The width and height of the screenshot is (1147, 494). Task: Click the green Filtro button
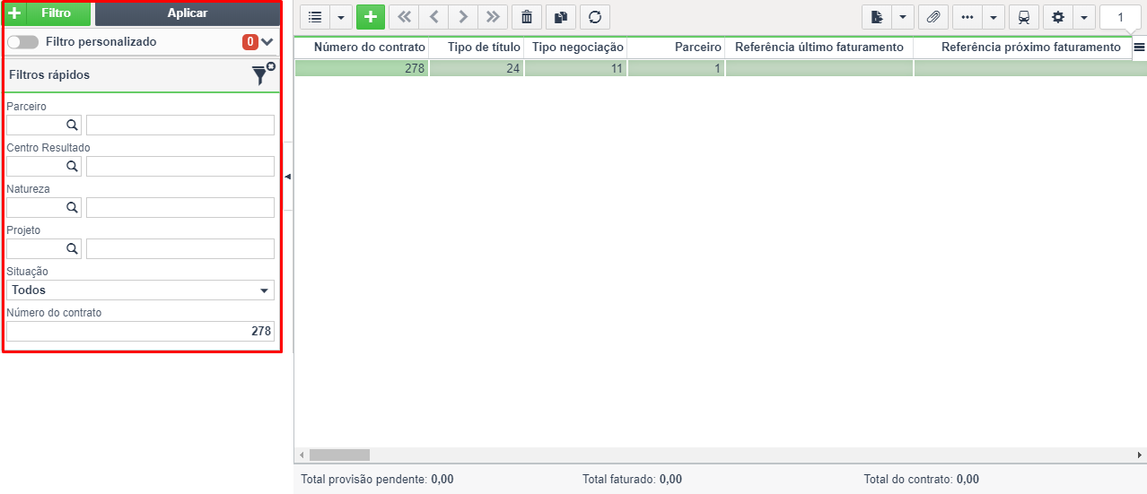[x=48, y=13]
